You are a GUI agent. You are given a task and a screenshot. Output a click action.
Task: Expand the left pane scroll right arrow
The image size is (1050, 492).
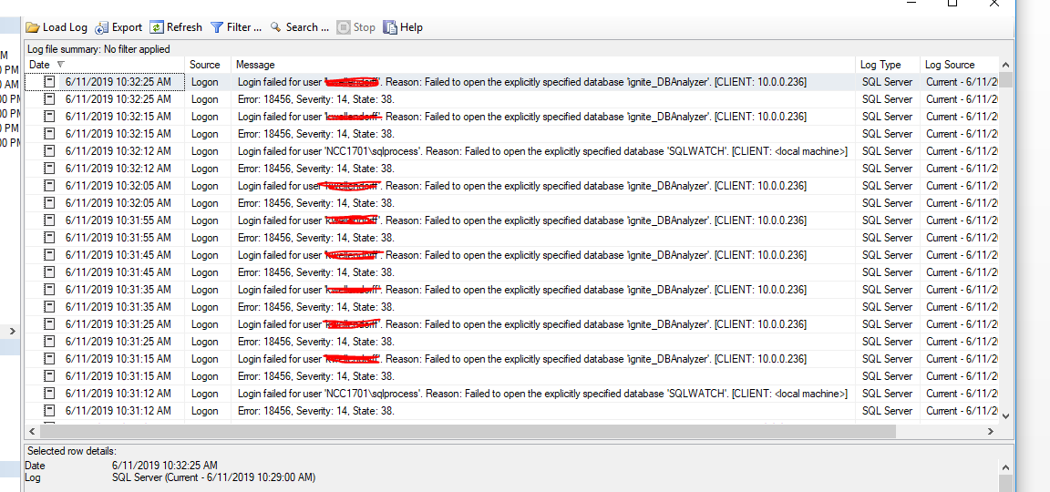pos(11,331)
